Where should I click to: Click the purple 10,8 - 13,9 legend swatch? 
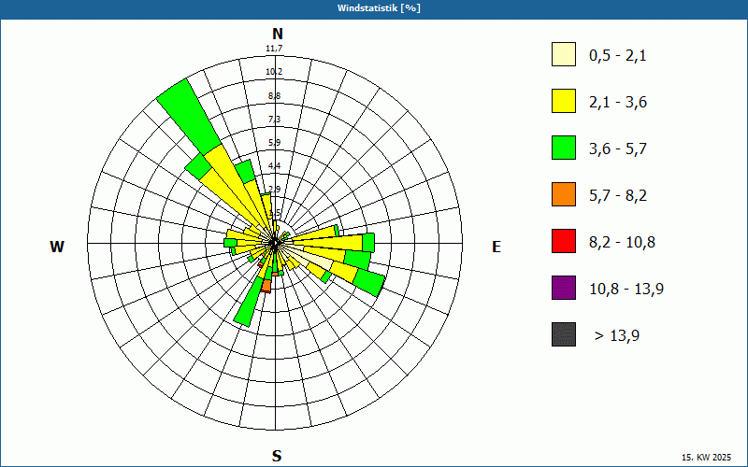click(564, 288)
